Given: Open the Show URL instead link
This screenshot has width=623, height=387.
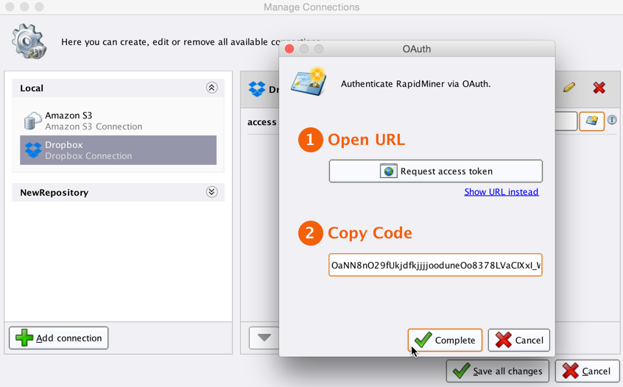Looking at the screenshot, I should coord(501,192).
